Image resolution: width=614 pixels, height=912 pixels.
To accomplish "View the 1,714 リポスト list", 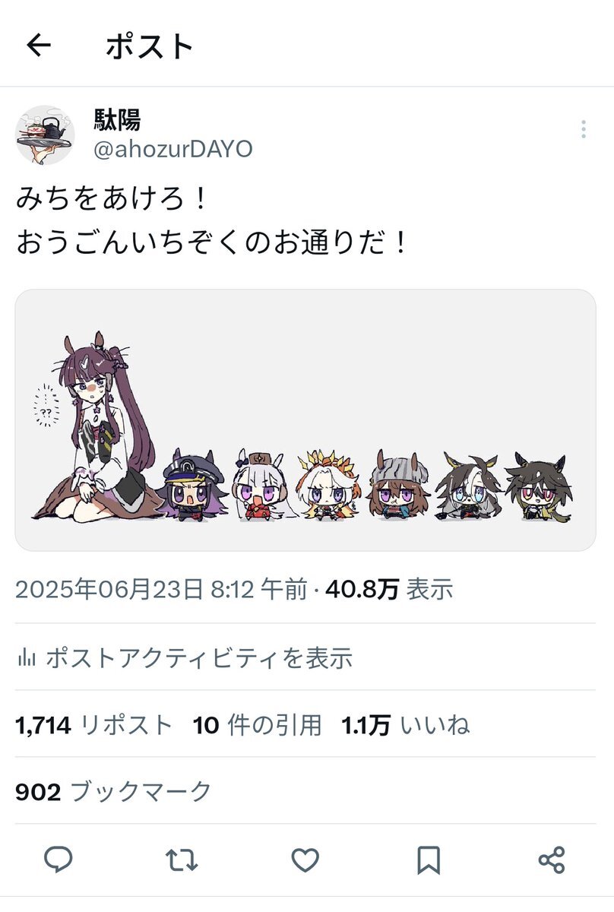I will point(94,725).
